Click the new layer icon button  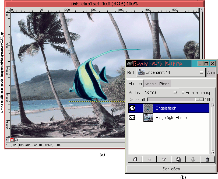[135, 159]
